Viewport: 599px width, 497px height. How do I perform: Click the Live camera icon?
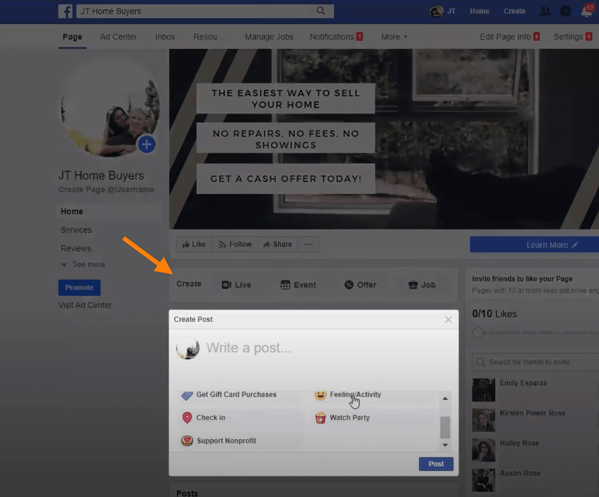[x=226, y=285]
